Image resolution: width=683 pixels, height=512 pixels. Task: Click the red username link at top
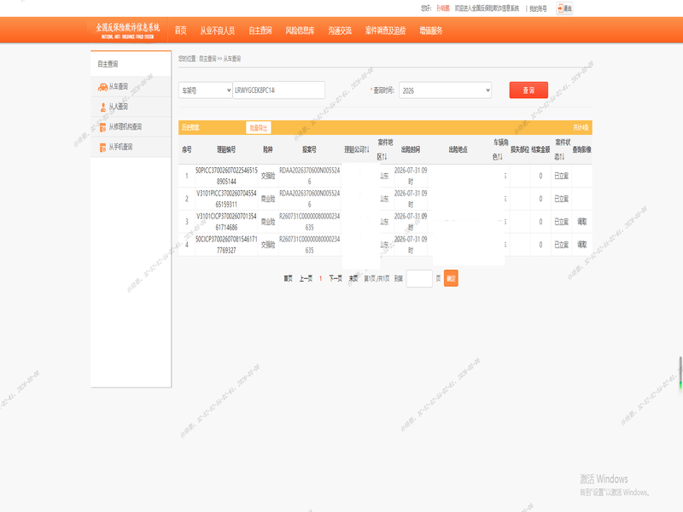click(x=442, y=9)
